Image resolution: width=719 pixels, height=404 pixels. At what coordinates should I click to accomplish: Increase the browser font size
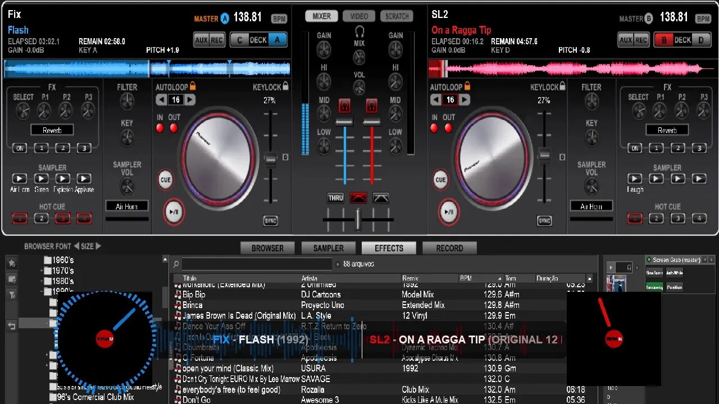point(98,246)
